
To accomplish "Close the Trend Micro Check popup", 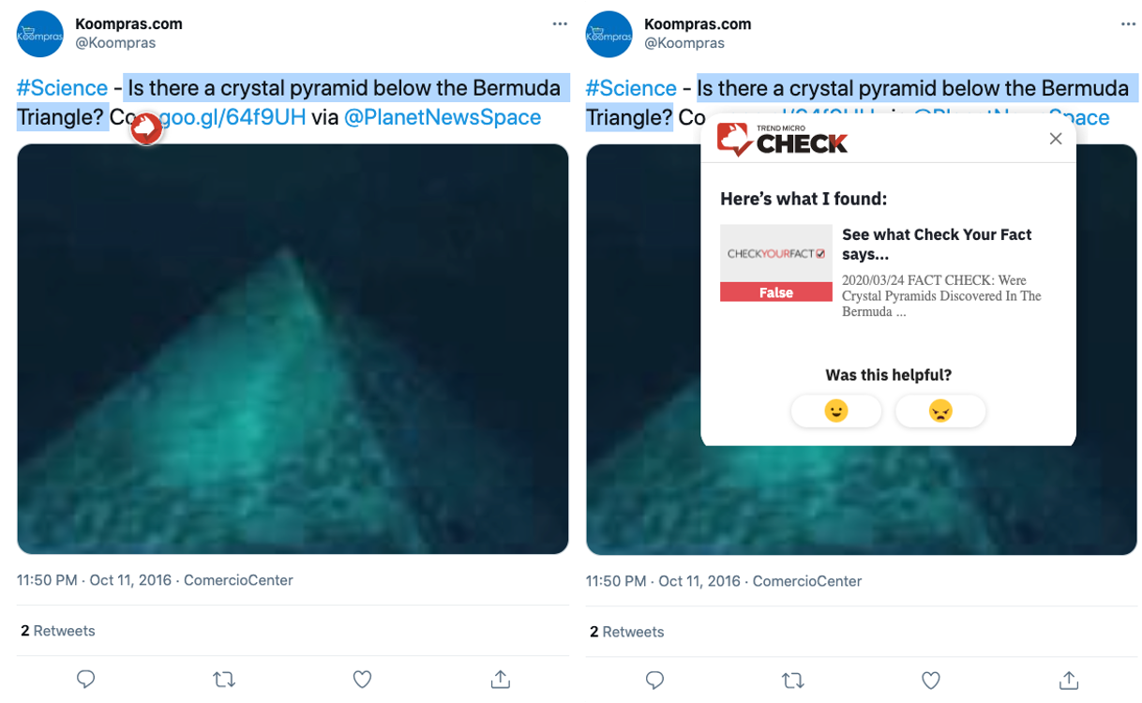I will [1056, 139].
